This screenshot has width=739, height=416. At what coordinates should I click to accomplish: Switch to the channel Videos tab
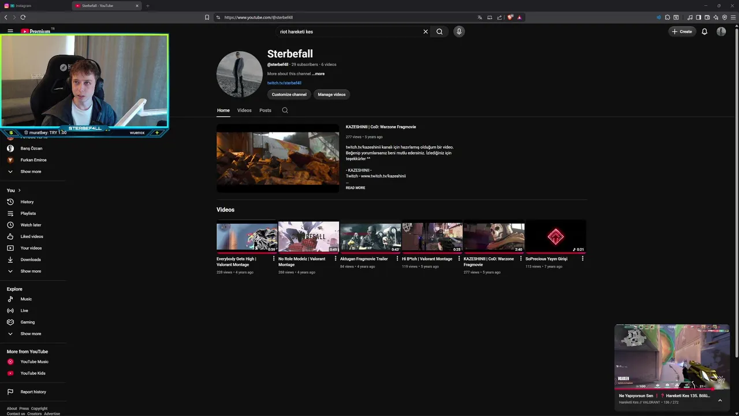pyautogui.click(x=244, y=110)
